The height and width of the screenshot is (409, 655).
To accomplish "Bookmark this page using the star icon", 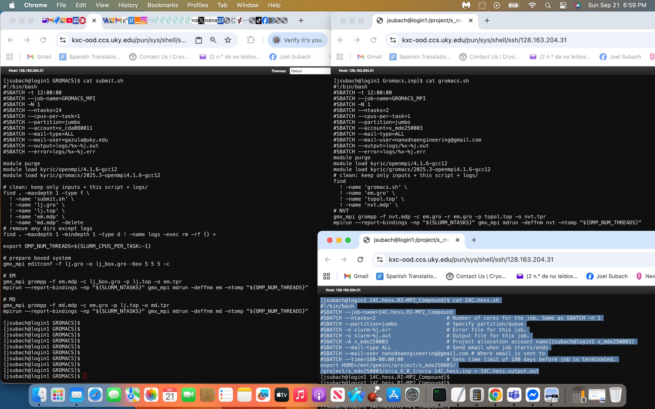I will pos(228,40).
